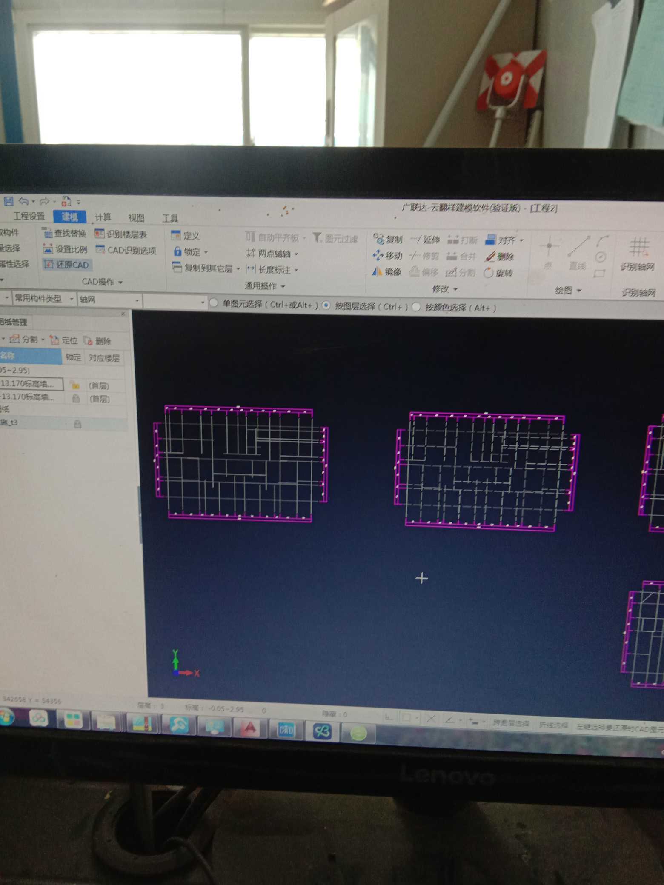The width and height of the screenshot is (664, 885).
Task: Click the left floor plan drawing
Action: (241, 463)
